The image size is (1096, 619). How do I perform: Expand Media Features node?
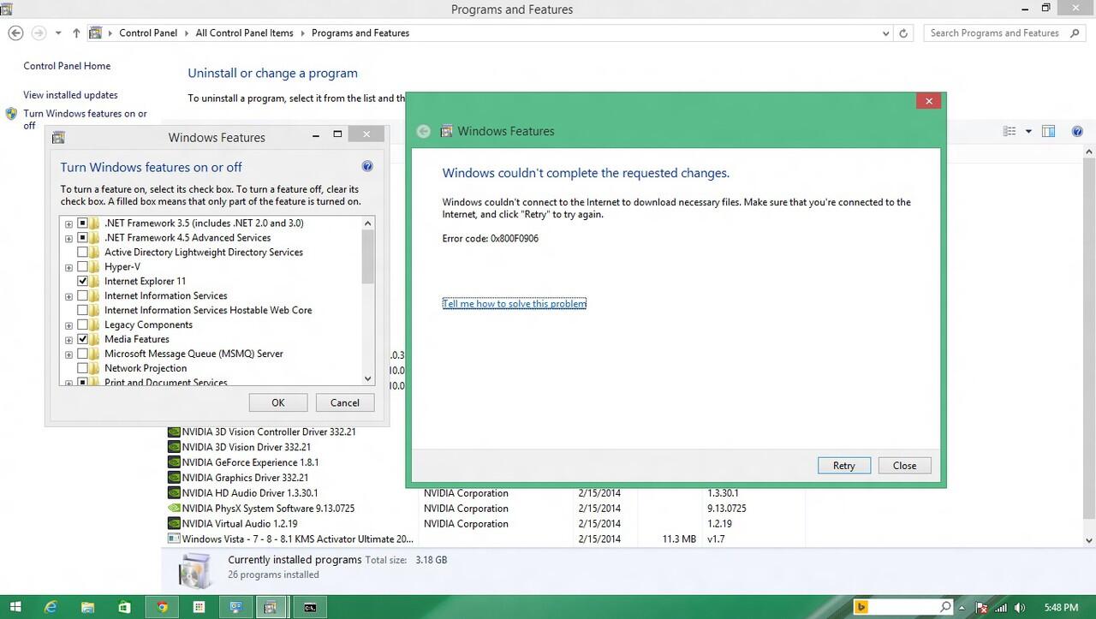tap(68, 341)
